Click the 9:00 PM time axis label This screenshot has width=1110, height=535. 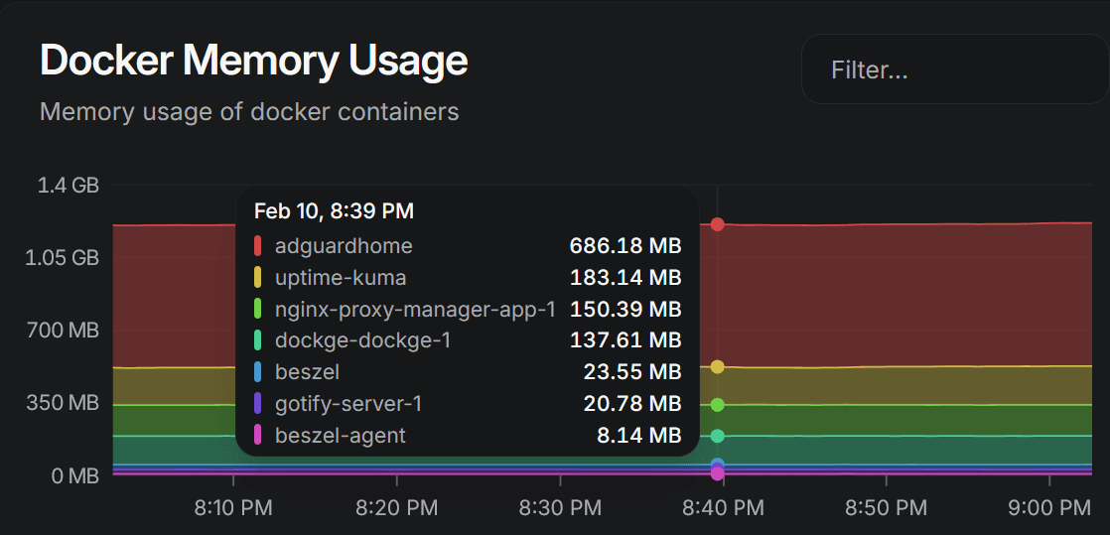(1048, 508)
